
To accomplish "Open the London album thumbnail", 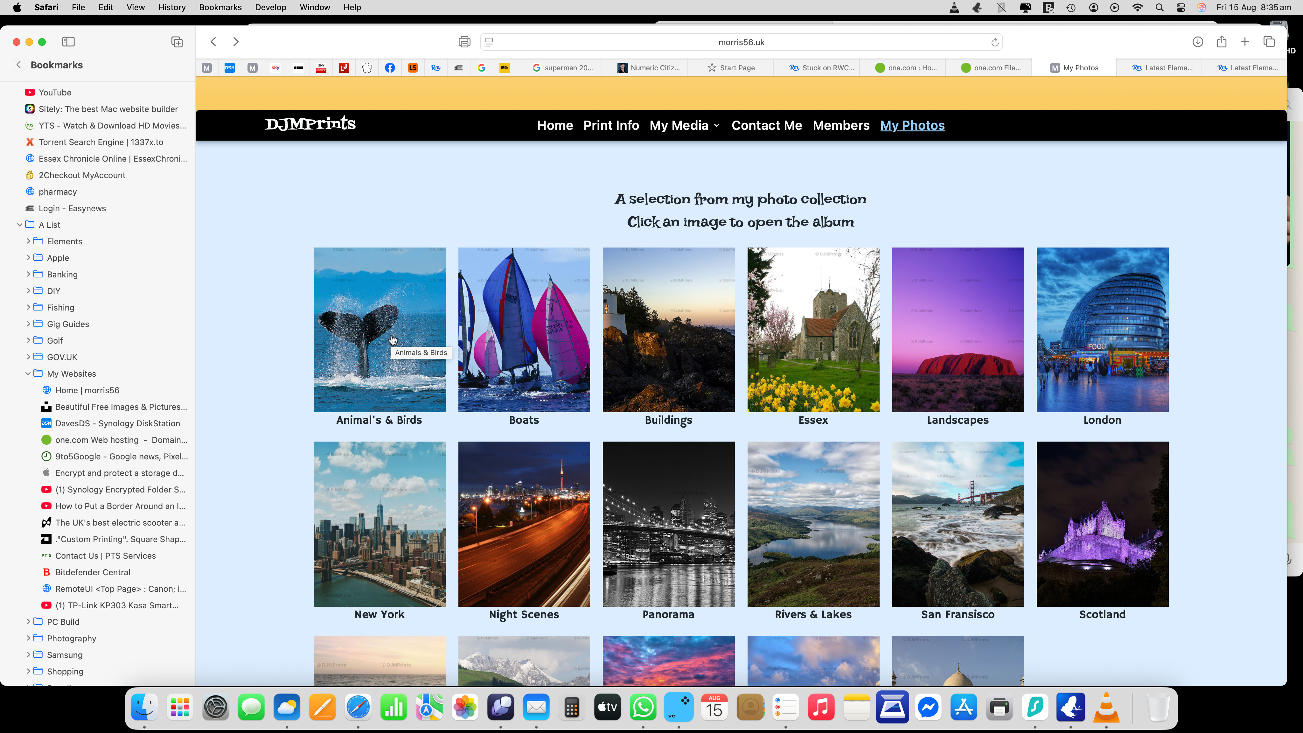I will coord(1103,330).
